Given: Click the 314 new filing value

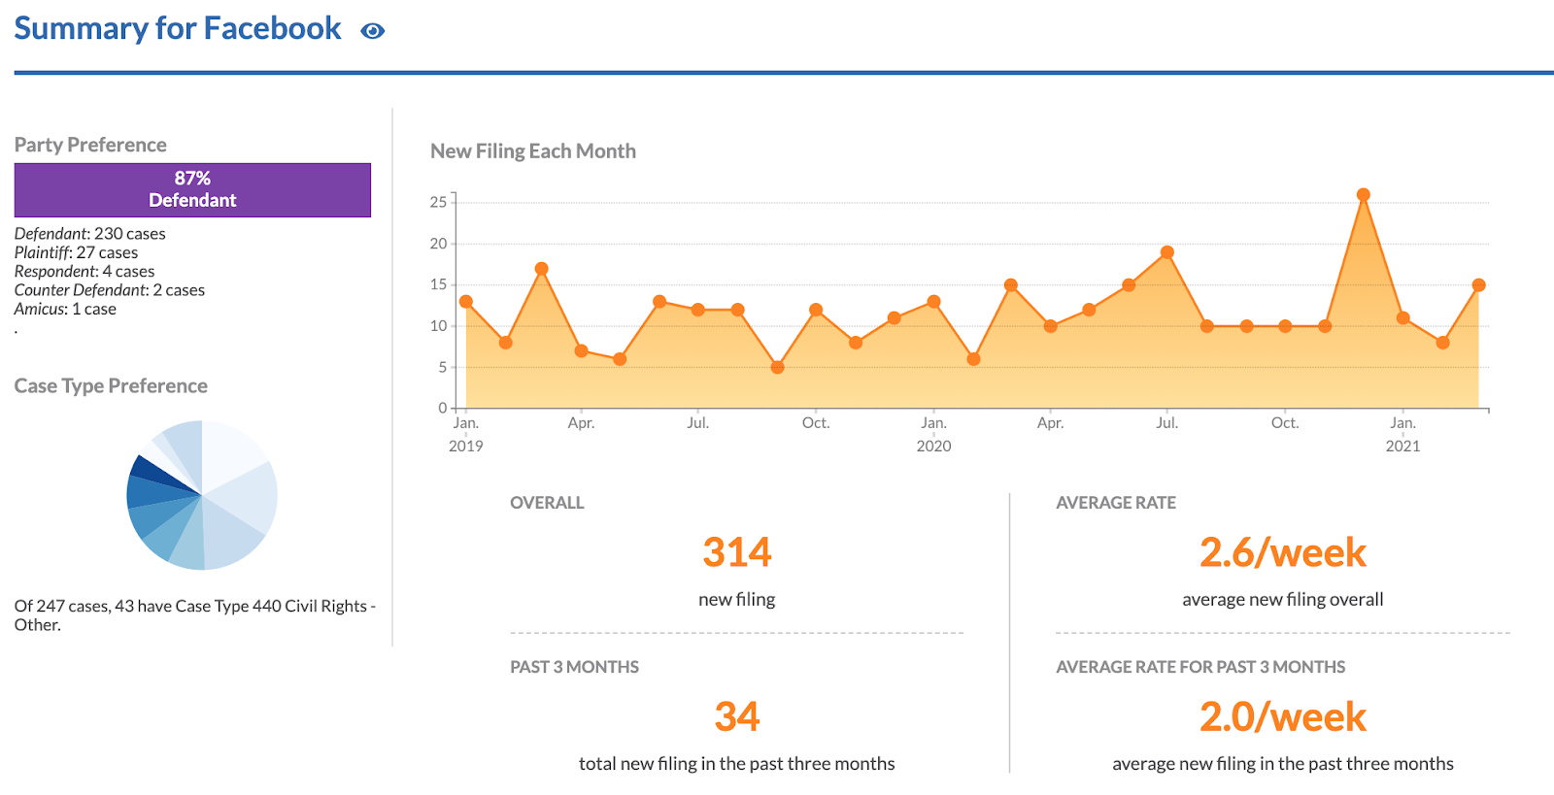Looking at the screenshot, I should click(737, 552).
